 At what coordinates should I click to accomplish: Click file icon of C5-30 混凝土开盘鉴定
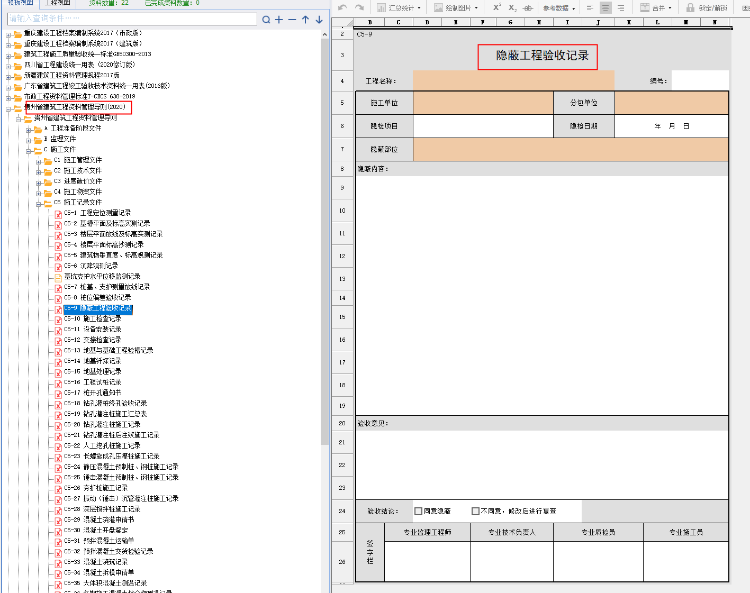coord(58,531)
